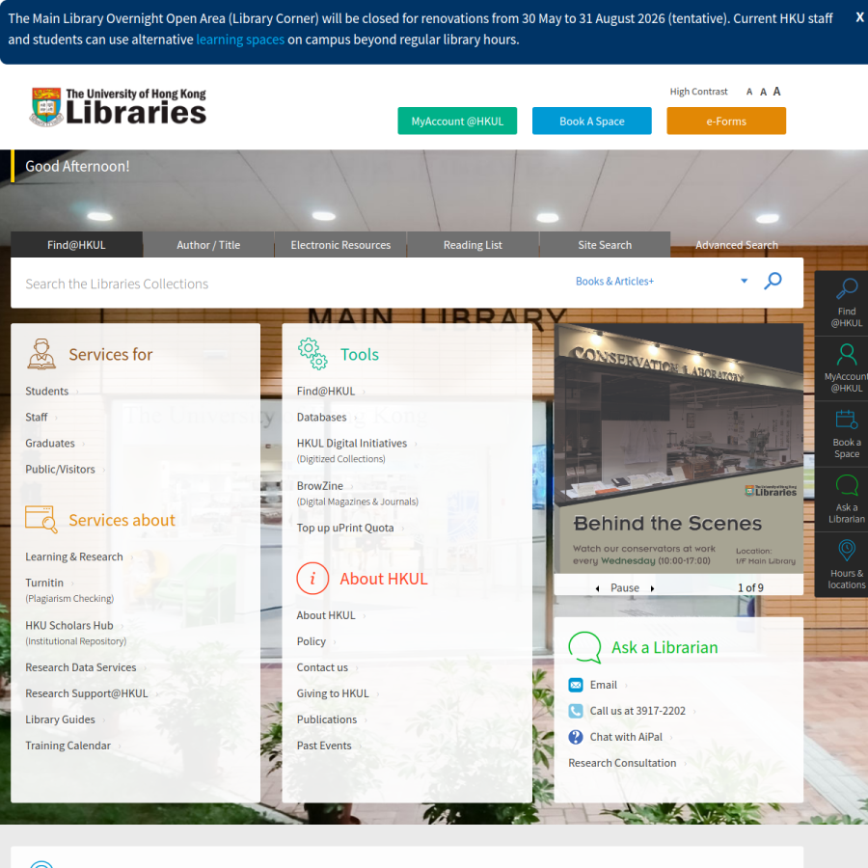The image size is (868, 868).
Task: Click the phone icon beside Call us
Action: 575,711
